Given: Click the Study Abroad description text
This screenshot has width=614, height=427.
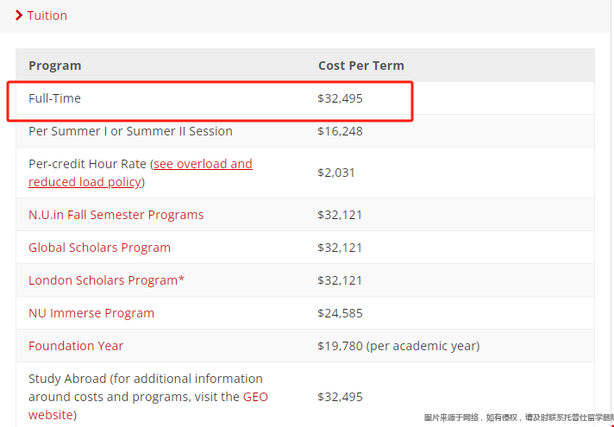Looking at the screenshot, I should tap(145, 379).
